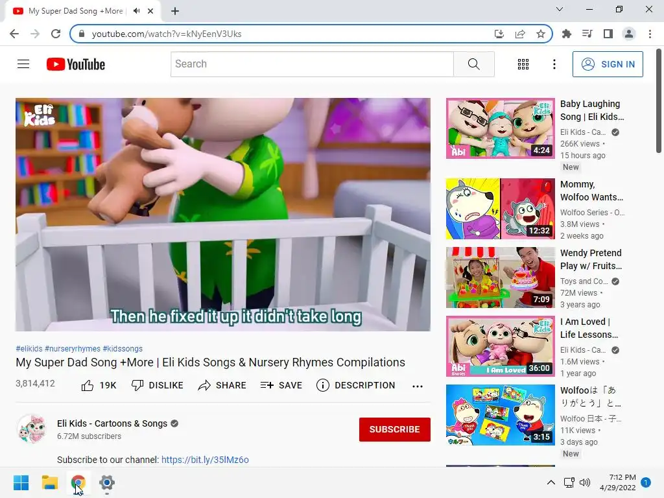Click the browser back arrow
This screenshot has height=498, width=664.
pyautogui.click(x=14, y=34)
